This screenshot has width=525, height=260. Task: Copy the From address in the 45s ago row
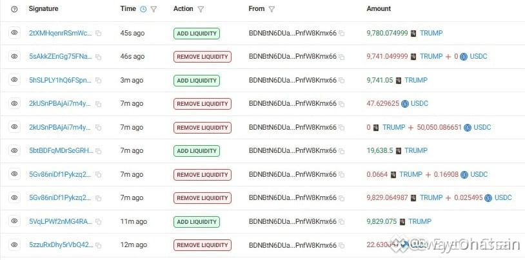click(341, 33)
